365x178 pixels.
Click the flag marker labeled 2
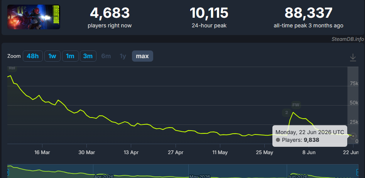(287, 113)
